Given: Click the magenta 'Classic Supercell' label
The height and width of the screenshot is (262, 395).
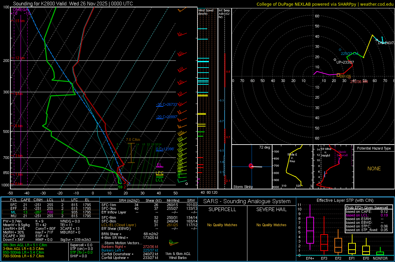Looking at the screenshot, I should (342, 154).
